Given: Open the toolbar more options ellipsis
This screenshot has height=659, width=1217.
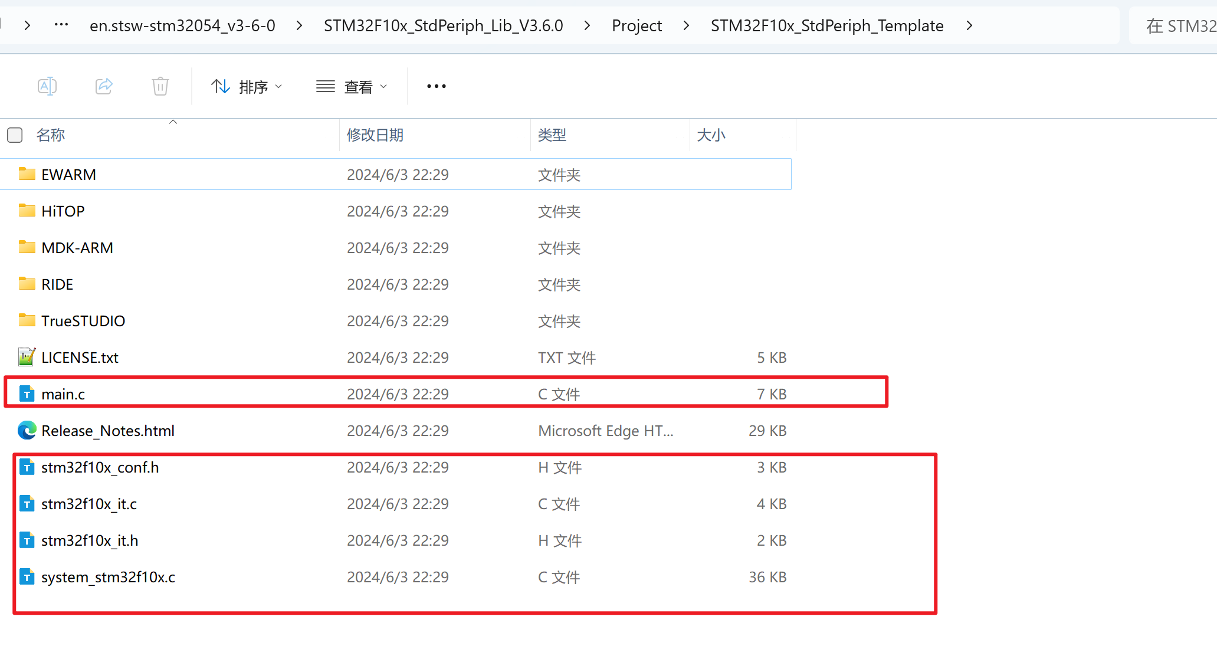Looking at the screenshot, I should click(x=437, y=87).
